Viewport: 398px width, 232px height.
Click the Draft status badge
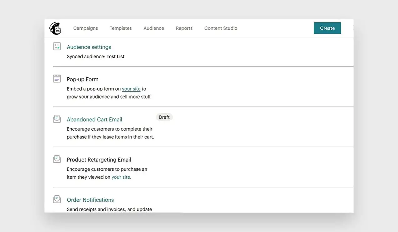coord(164,117)
